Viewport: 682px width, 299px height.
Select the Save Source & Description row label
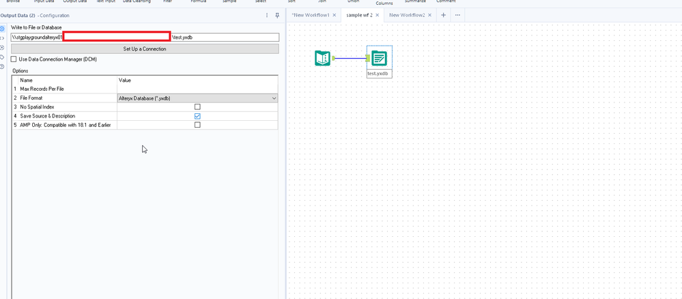pyautogui.click(x=47, y=116)
